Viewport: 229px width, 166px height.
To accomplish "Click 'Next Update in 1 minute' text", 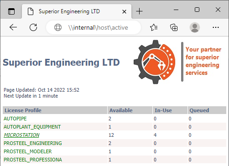I will pyautogui.click(x=31, y=96).
